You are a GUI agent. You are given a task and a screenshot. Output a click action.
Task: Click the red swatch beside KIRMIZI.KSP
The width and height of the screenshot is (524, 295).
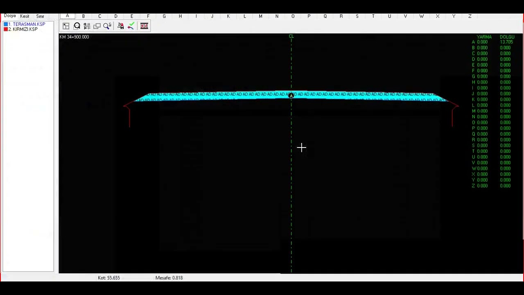tap(6, 29)
